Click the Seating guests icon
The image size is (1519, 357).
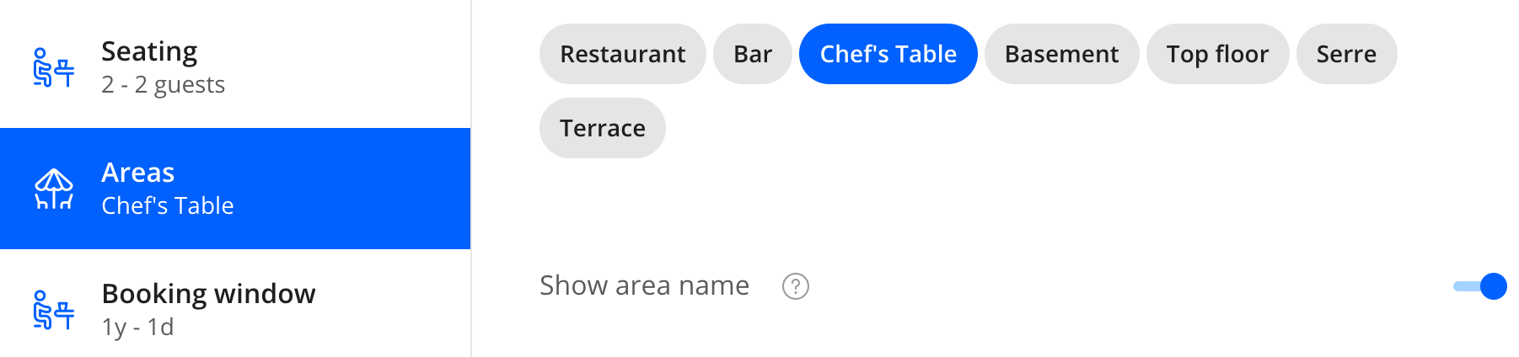click(x=54, y=67)
